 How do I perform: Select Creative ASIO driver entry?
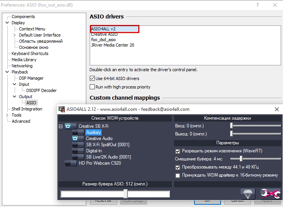tap(104, 34)
